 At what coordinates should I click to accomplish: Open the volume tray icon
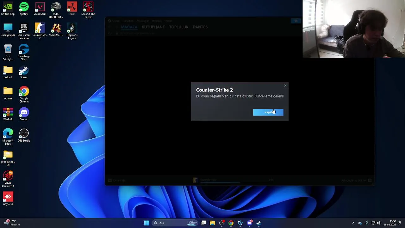379,223
